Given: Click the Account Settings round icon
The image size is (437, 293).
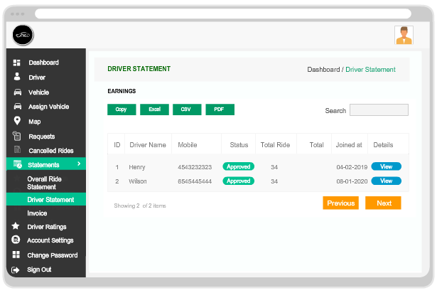Looking at the screenshot, I should tap(16, 240).
